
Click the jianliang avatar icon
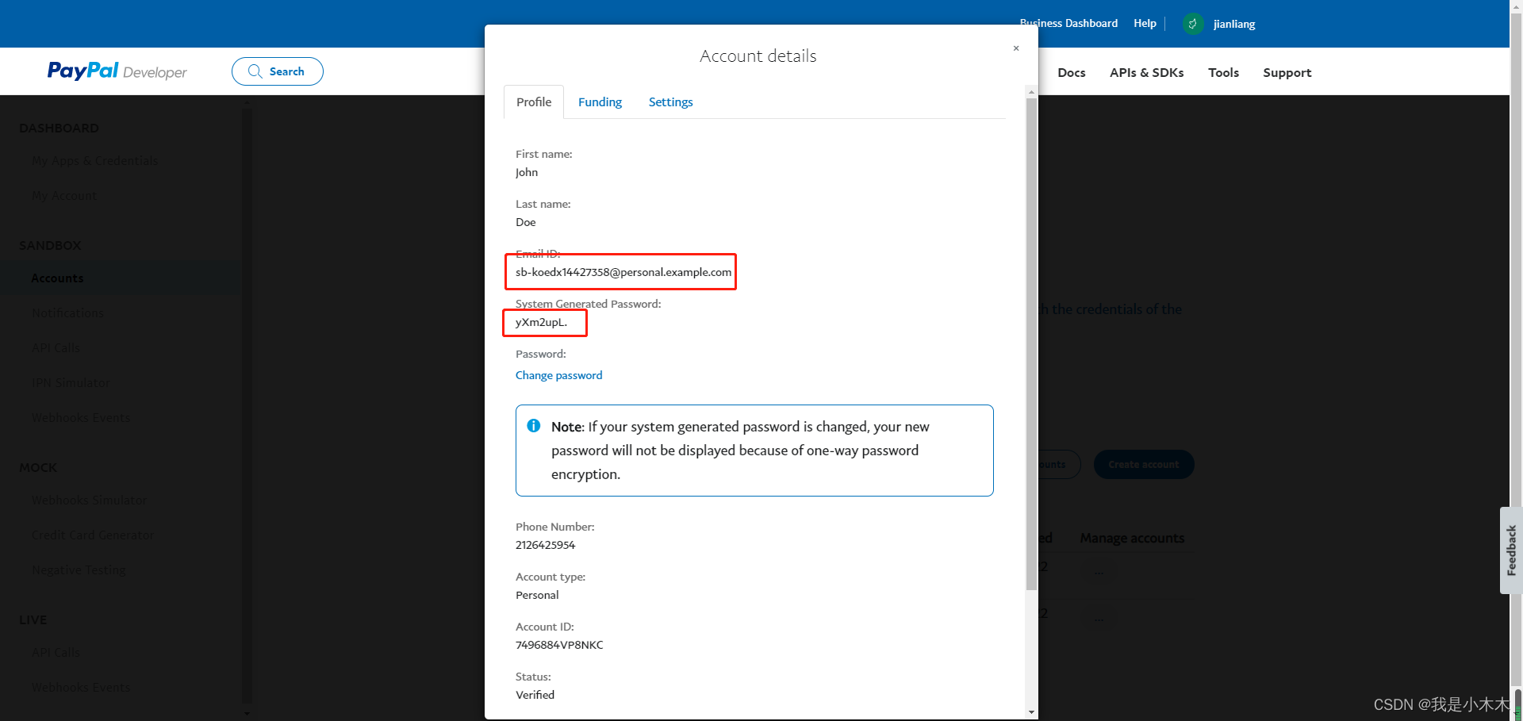click(x=1193, y=24)
